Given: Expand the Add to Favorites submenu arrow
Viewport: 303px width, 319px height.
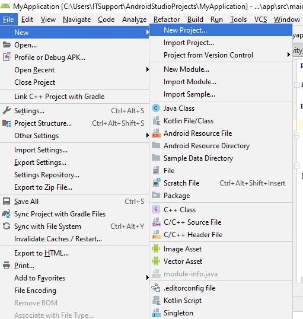Looking at the screenshot, I should tap(147, 277).
